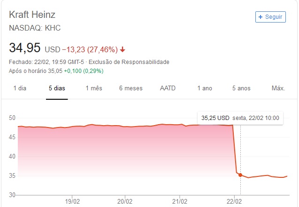
Task: Show the 5 anos chart
Action: click(241, 88)
